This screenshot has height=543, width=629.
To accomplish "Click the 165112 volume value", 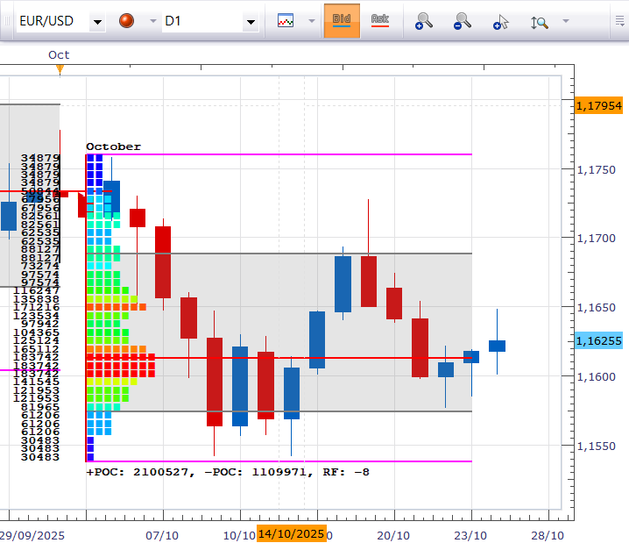I will coord(37,349).
